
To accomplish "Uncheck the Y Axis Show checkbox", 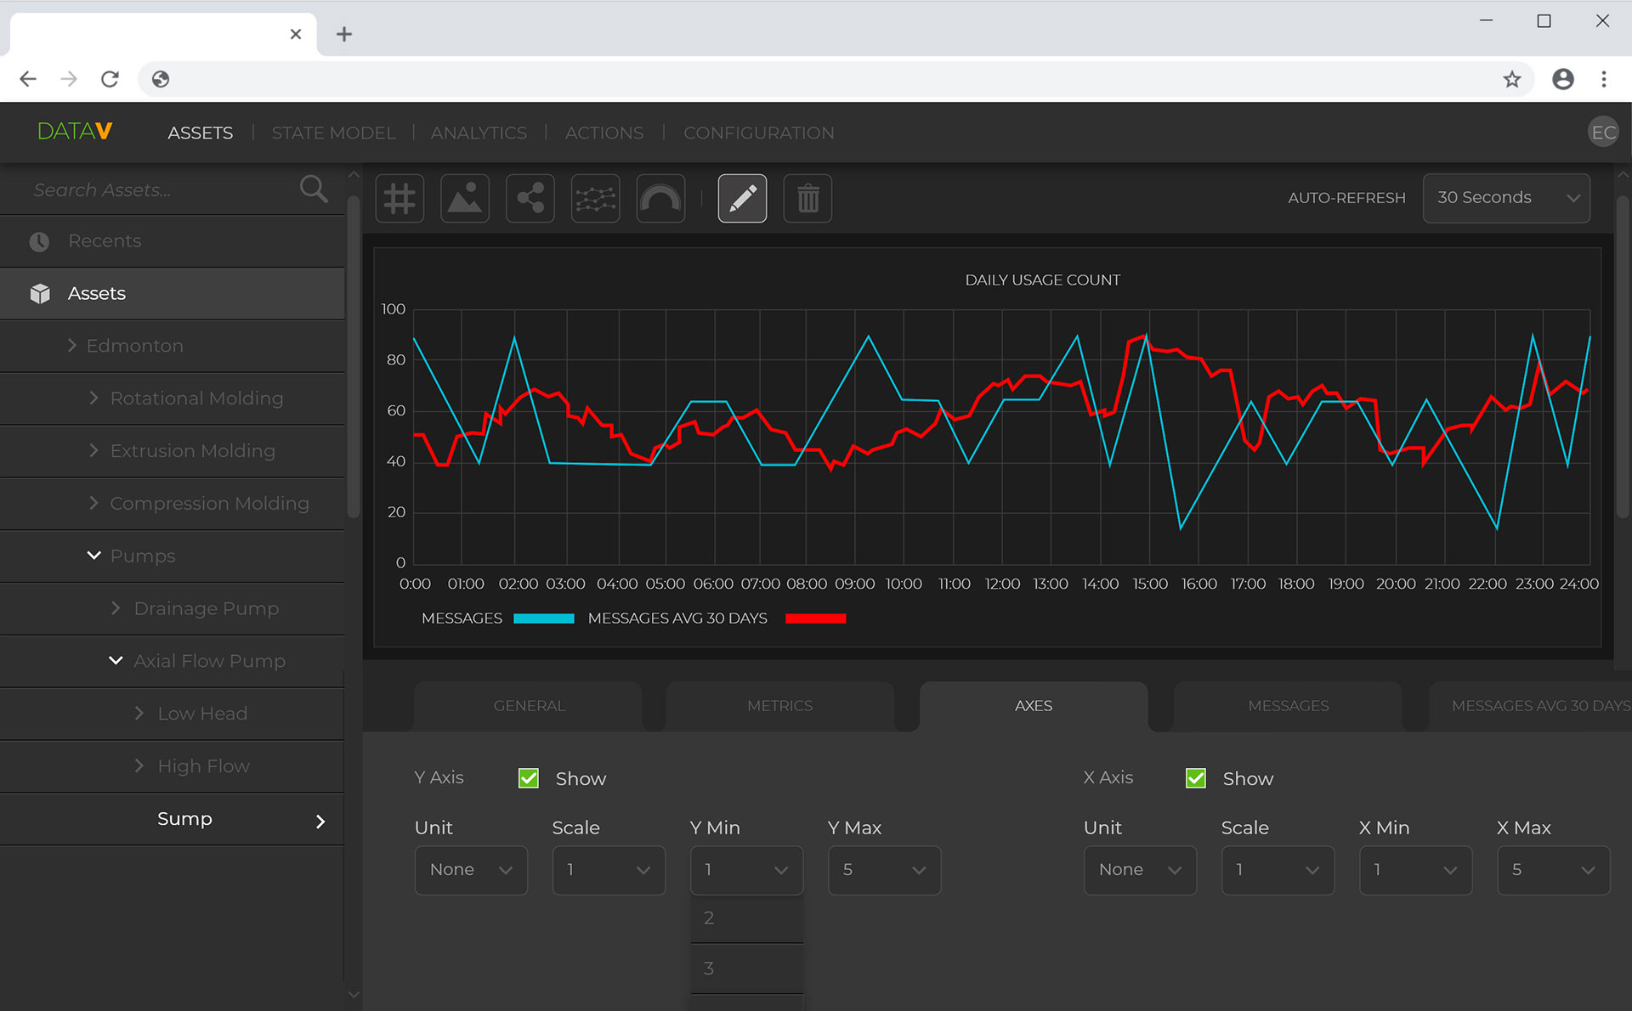I will [529, 778].
